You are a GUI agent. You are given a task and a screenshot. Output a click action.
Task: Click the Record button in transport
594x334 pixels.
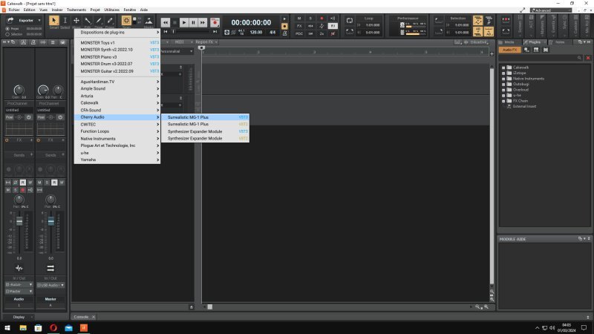[215, 23]
